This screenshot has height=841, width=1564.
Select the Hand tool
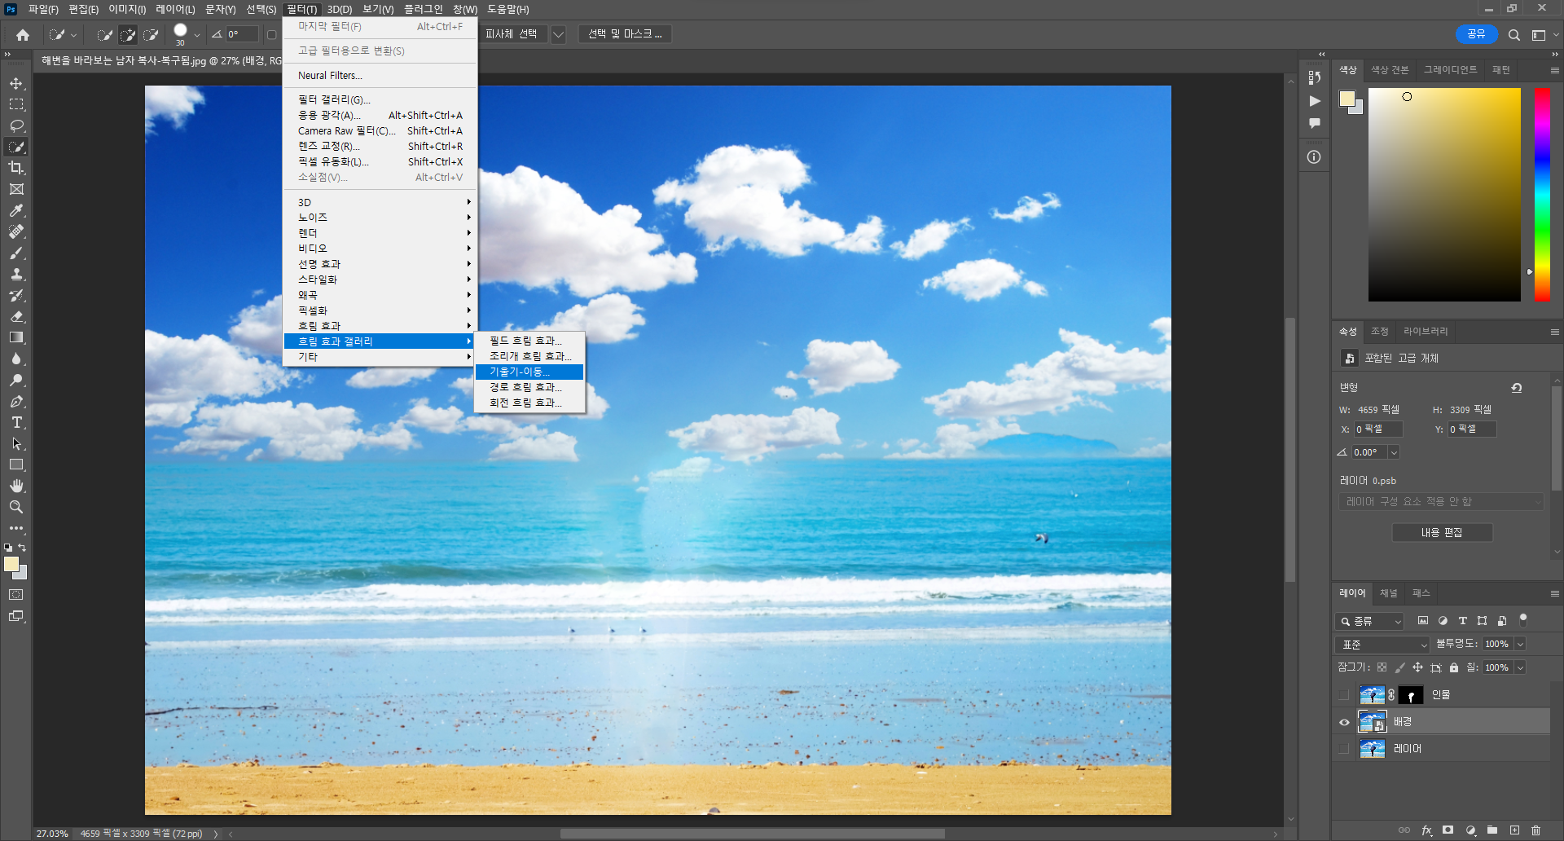point(16,486)
